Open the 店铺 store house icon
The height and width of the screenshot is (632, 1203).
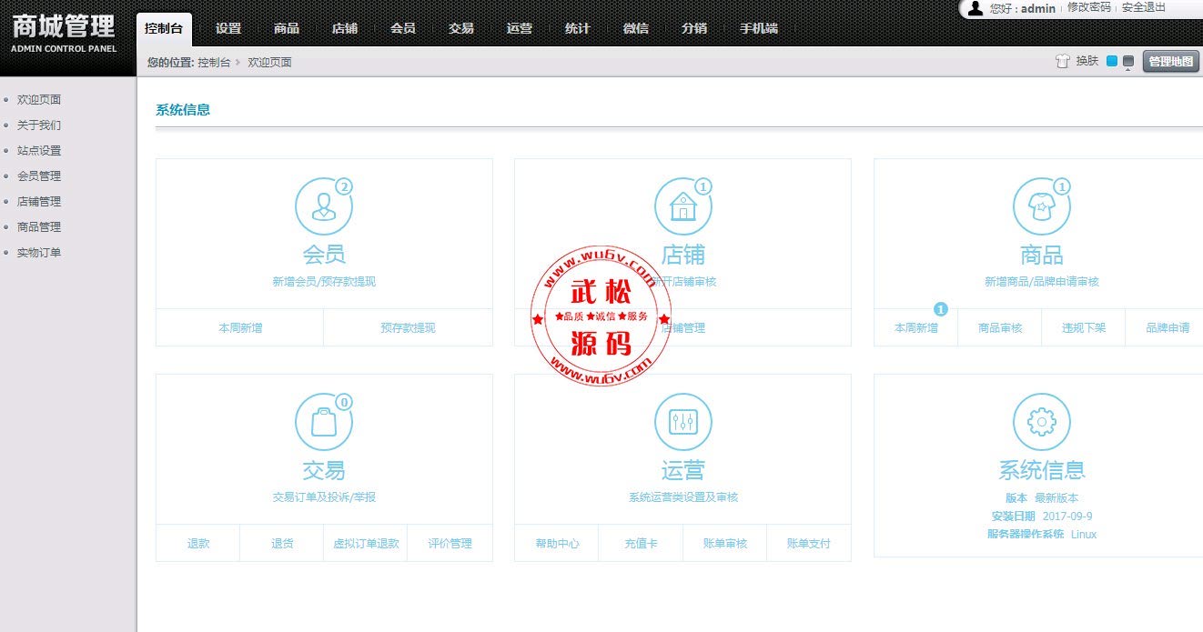click(682, 206)
